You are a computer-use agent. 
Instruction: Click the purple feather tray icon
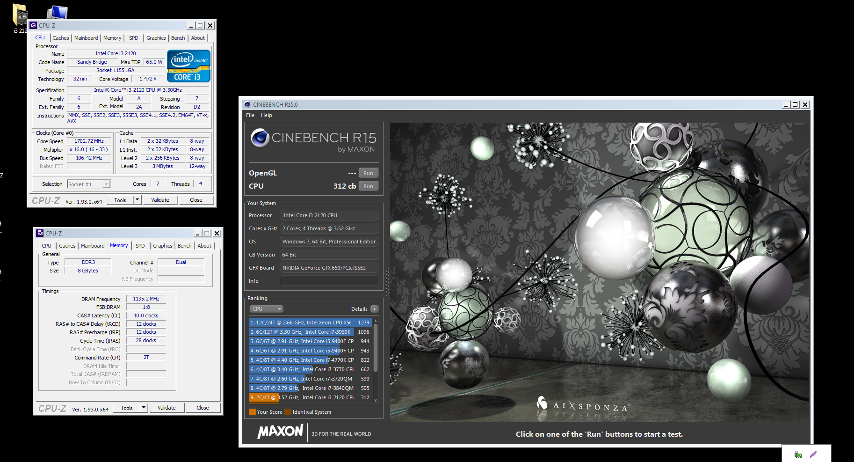pos(813,454)
